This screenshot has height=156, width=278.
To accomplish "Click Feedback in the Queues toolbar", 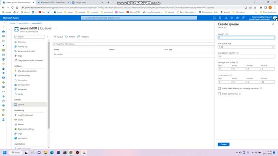I will [83, 36].
